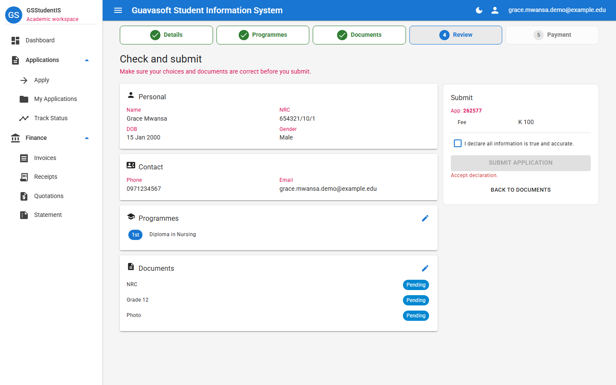Click the DOB 15 Jan 2000
Screen dimensions: 616x385
coord(143,138)
